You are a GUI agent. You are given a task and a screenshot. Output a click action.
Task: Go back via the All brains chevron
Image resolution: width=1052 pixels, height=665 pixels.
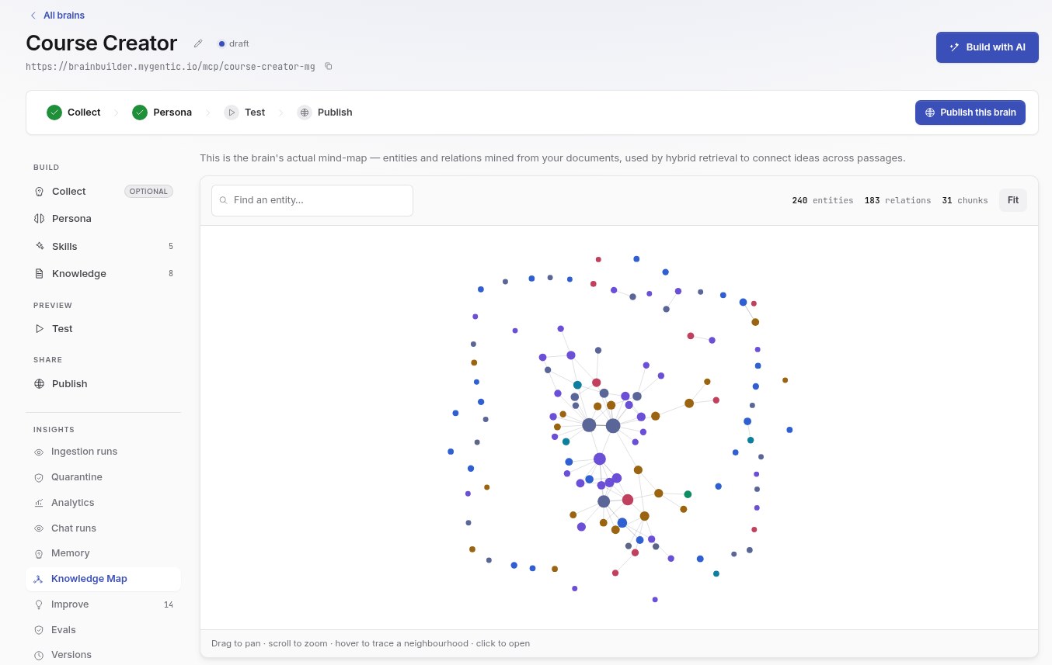click(x=33, y=16)
